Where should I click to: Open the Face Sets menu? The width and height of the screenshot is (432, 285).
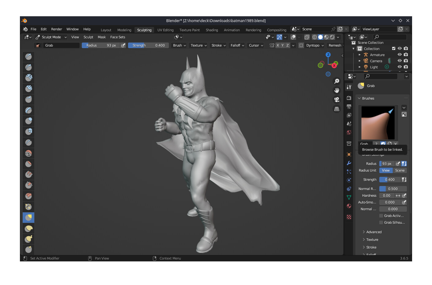coord(118,37)
